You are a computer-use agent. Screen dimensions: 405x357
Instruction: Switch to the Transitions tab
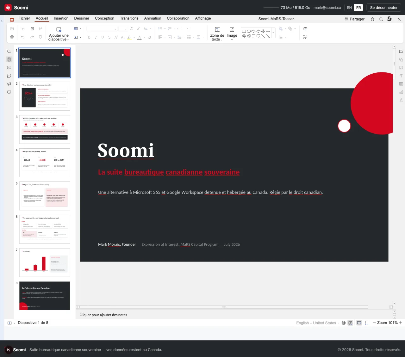coord(129,18)
